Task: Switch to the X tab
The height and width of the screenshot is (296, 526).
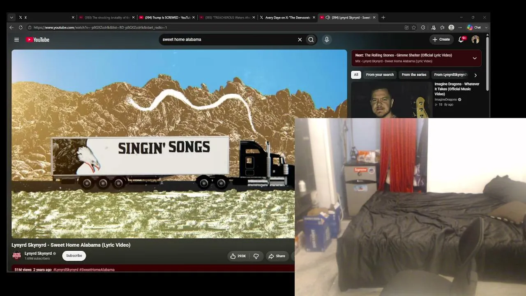Action: tap(45, 17)
